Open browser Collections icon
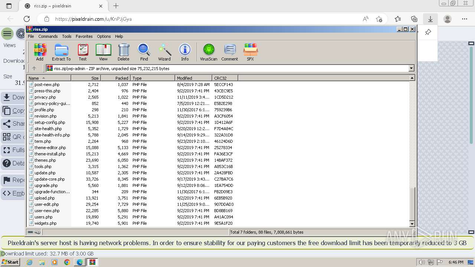Image resolution: width=475 pixels, height=267 pixels. coord(414,19)
